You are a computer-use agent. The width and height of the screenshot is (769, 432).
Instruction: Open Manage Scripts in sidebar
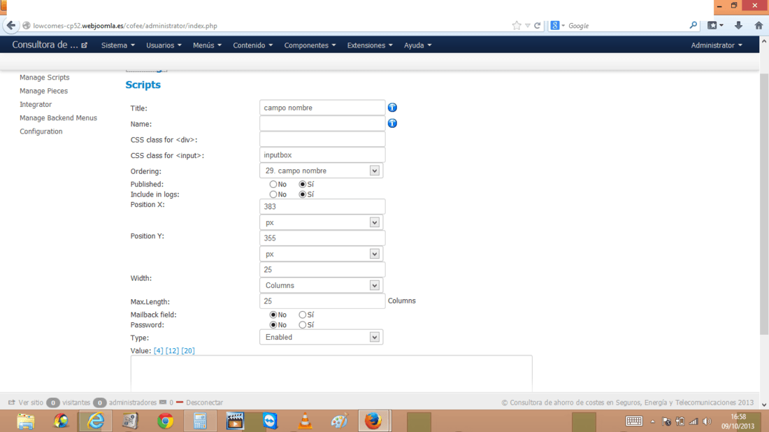[45, 78]
